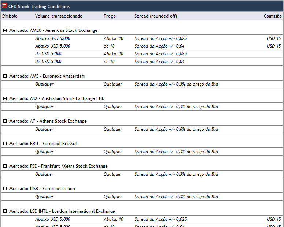Sort by the Símbolo column header
The width and height of the screenshot is (284, 227).
point(10,16)
